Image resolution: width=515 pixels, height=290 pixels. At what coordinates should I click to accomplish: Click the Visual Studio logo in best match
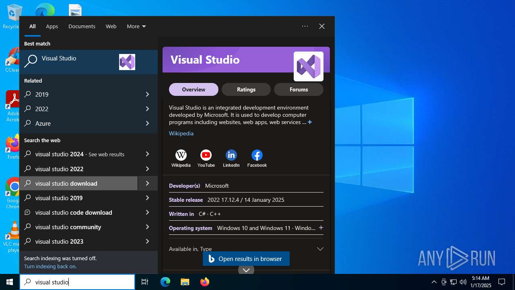pos(127,62)
